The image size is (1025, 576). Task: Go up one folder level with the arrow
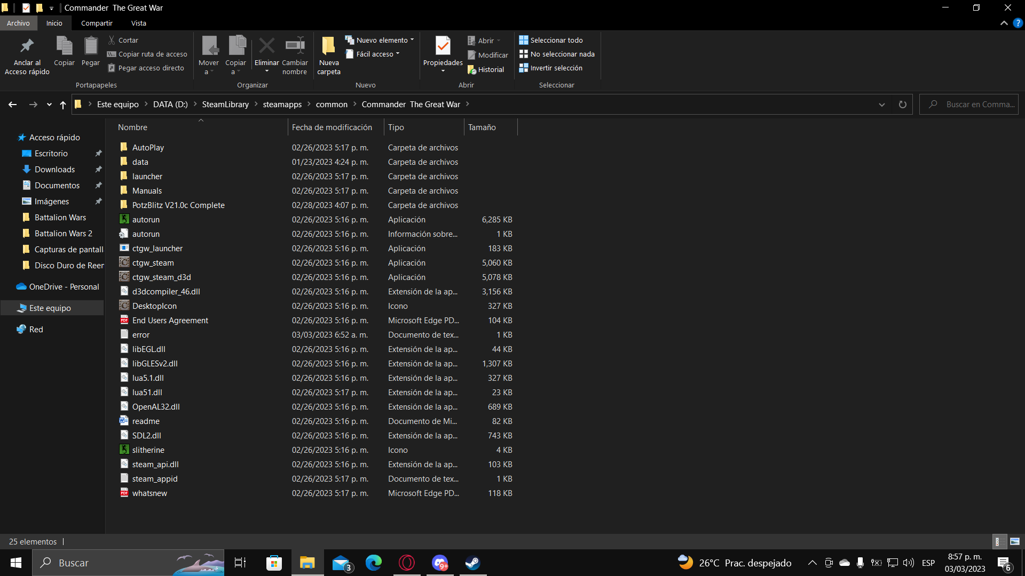click(x=63, y=105)
